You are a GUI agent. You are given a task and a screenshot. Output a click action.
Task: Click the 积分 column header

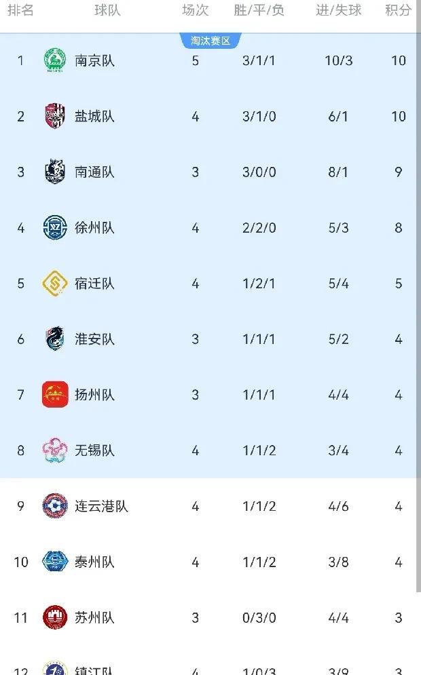(398, 10)
